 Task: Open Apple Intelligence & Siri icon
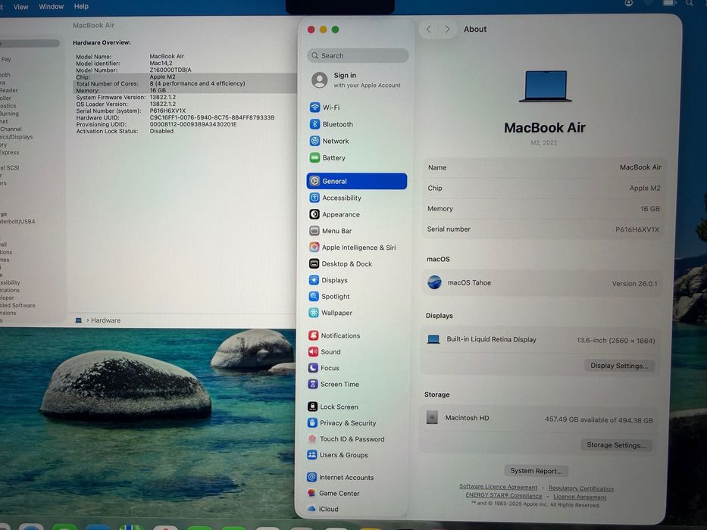pos(314,247)
